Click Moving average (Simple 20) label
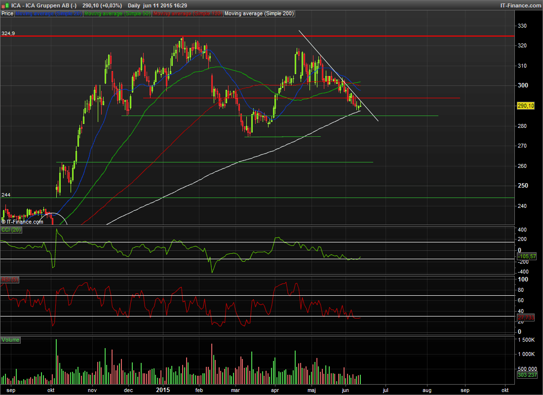 click(x=48, y=14)
